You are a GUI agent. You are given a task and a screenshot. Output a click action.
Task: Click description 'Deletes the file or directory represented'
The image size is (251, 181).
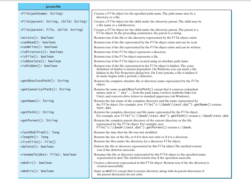pyautogui.click(x=148, y=148)
